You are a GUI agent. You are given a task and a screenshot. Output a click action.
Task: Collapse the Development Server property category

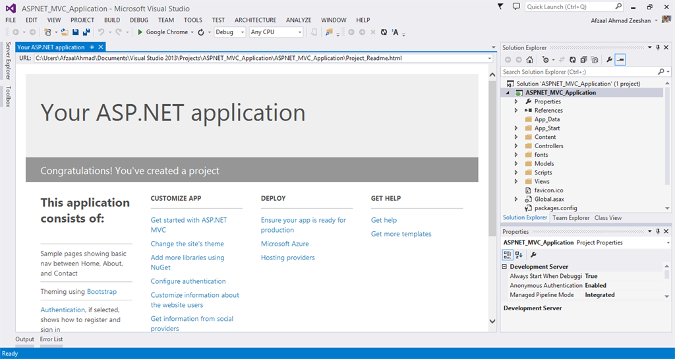505,267
